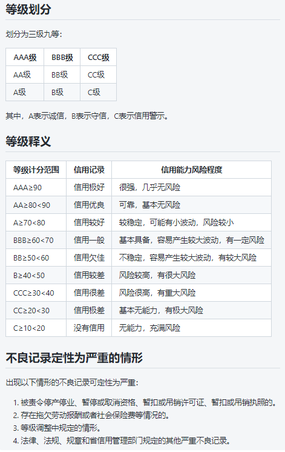
Task: Click the 信用较差 cell
Action: (89, 275)
